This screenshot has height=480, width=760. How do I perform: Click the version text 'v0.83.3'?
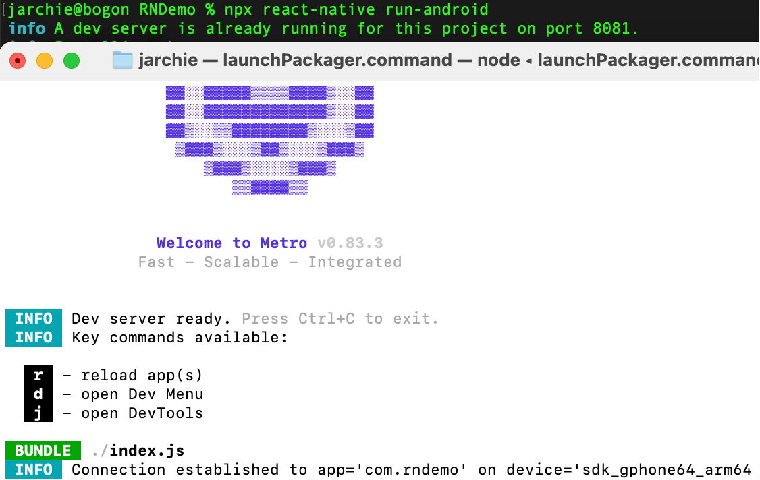350,243
